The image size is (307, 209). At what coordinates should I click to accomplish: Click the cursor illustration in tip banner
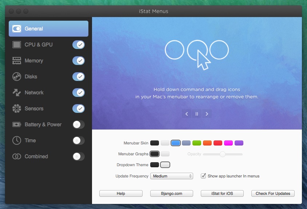204,60
